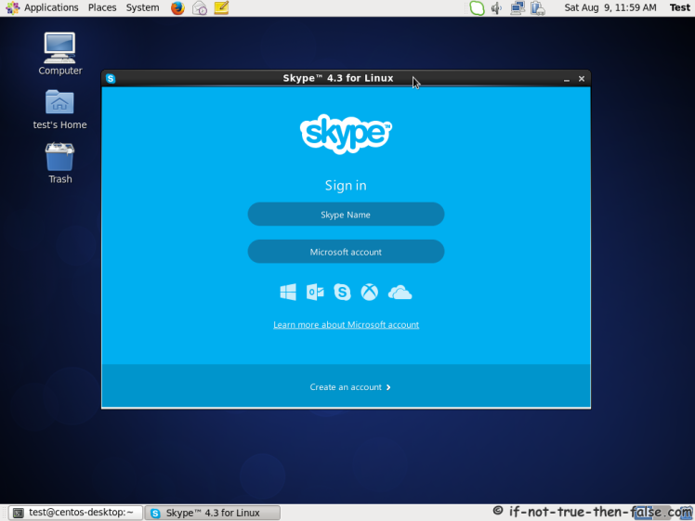Click the arrow next to Create an account

coord(388,387)
